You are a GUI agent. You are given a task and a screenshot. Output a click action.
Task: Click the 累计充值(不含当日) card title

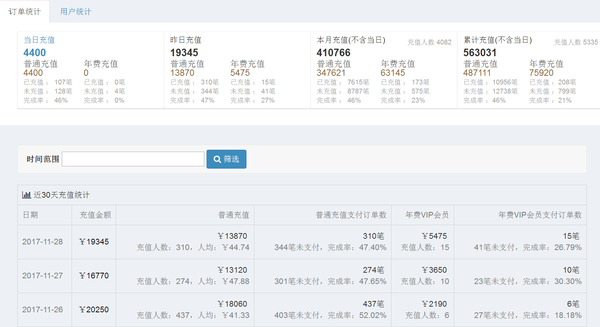(x=497, y=40)
